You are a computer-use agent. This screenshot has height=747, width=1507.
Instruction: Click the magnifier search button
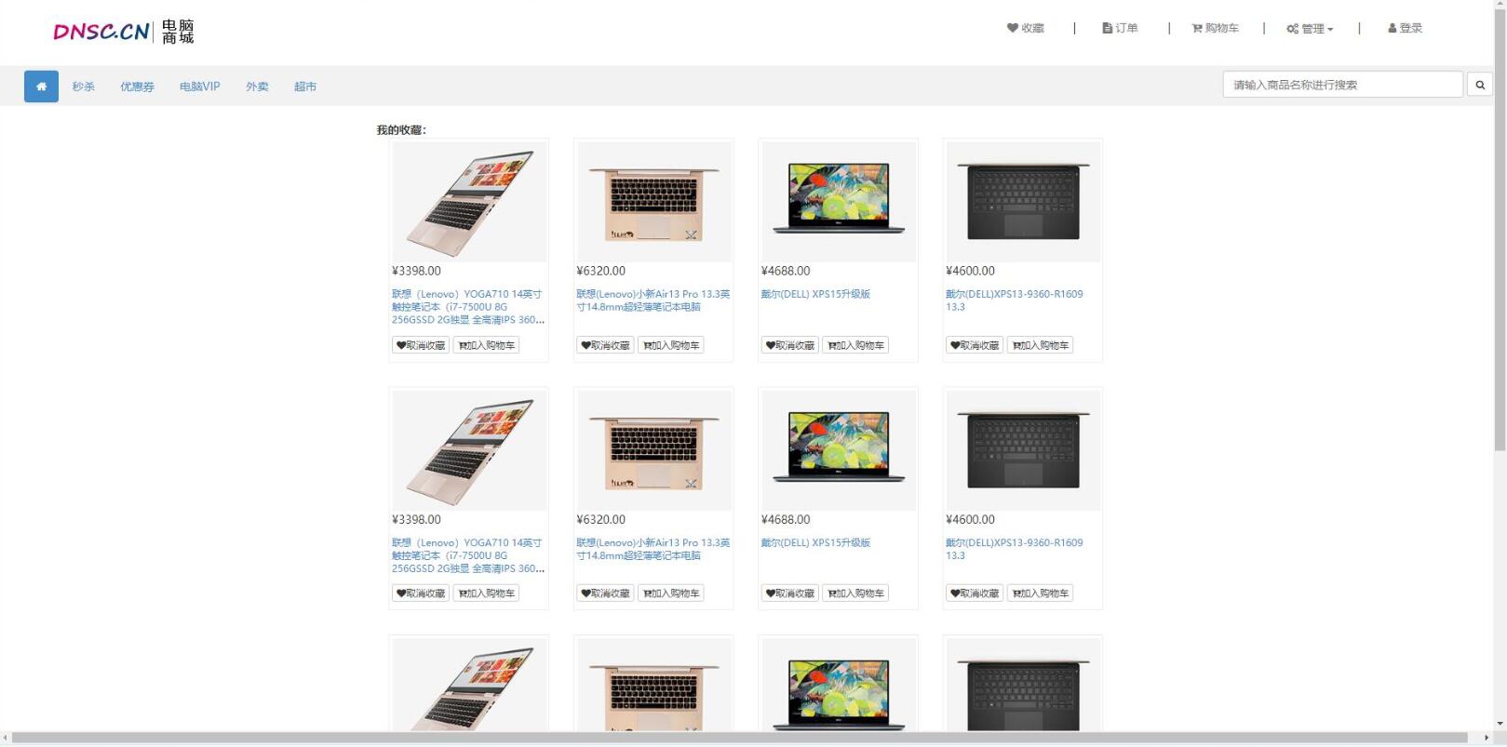click(x=1480, y=85)
